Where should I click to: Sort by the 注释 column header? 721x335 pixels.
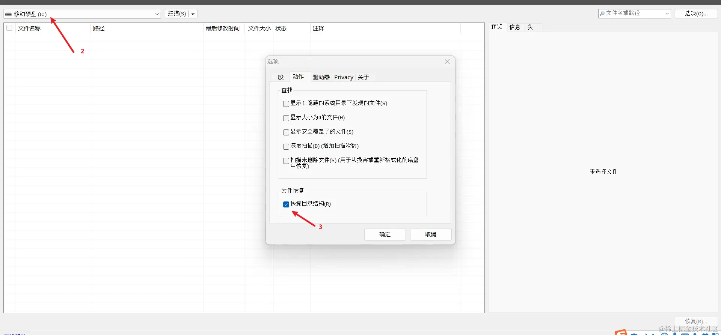click(x=386, y=29)
